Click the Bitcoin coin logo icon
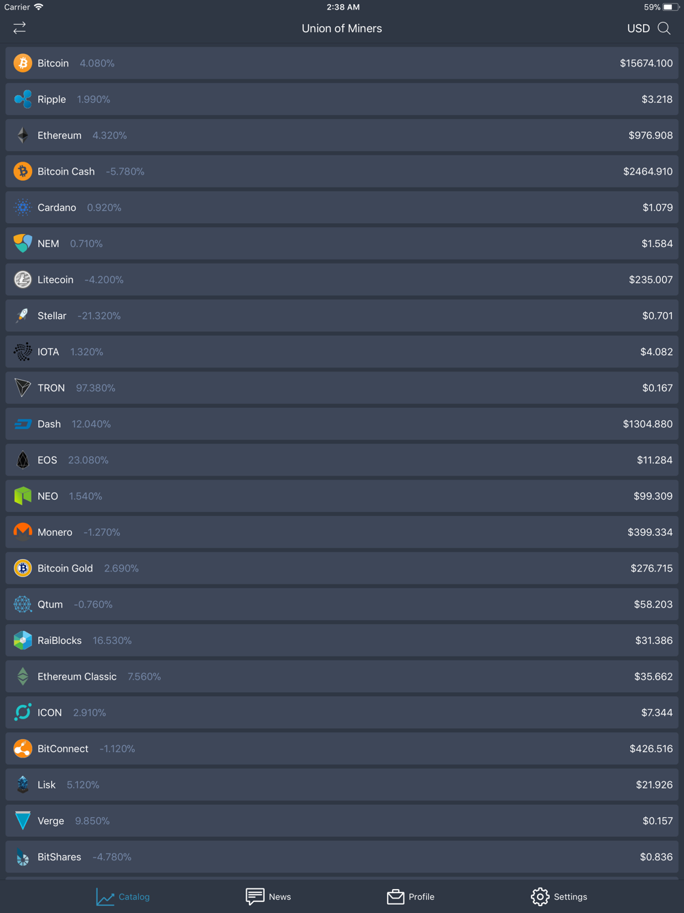The width and height of the screenshot is (684, 913). [23, 63]
